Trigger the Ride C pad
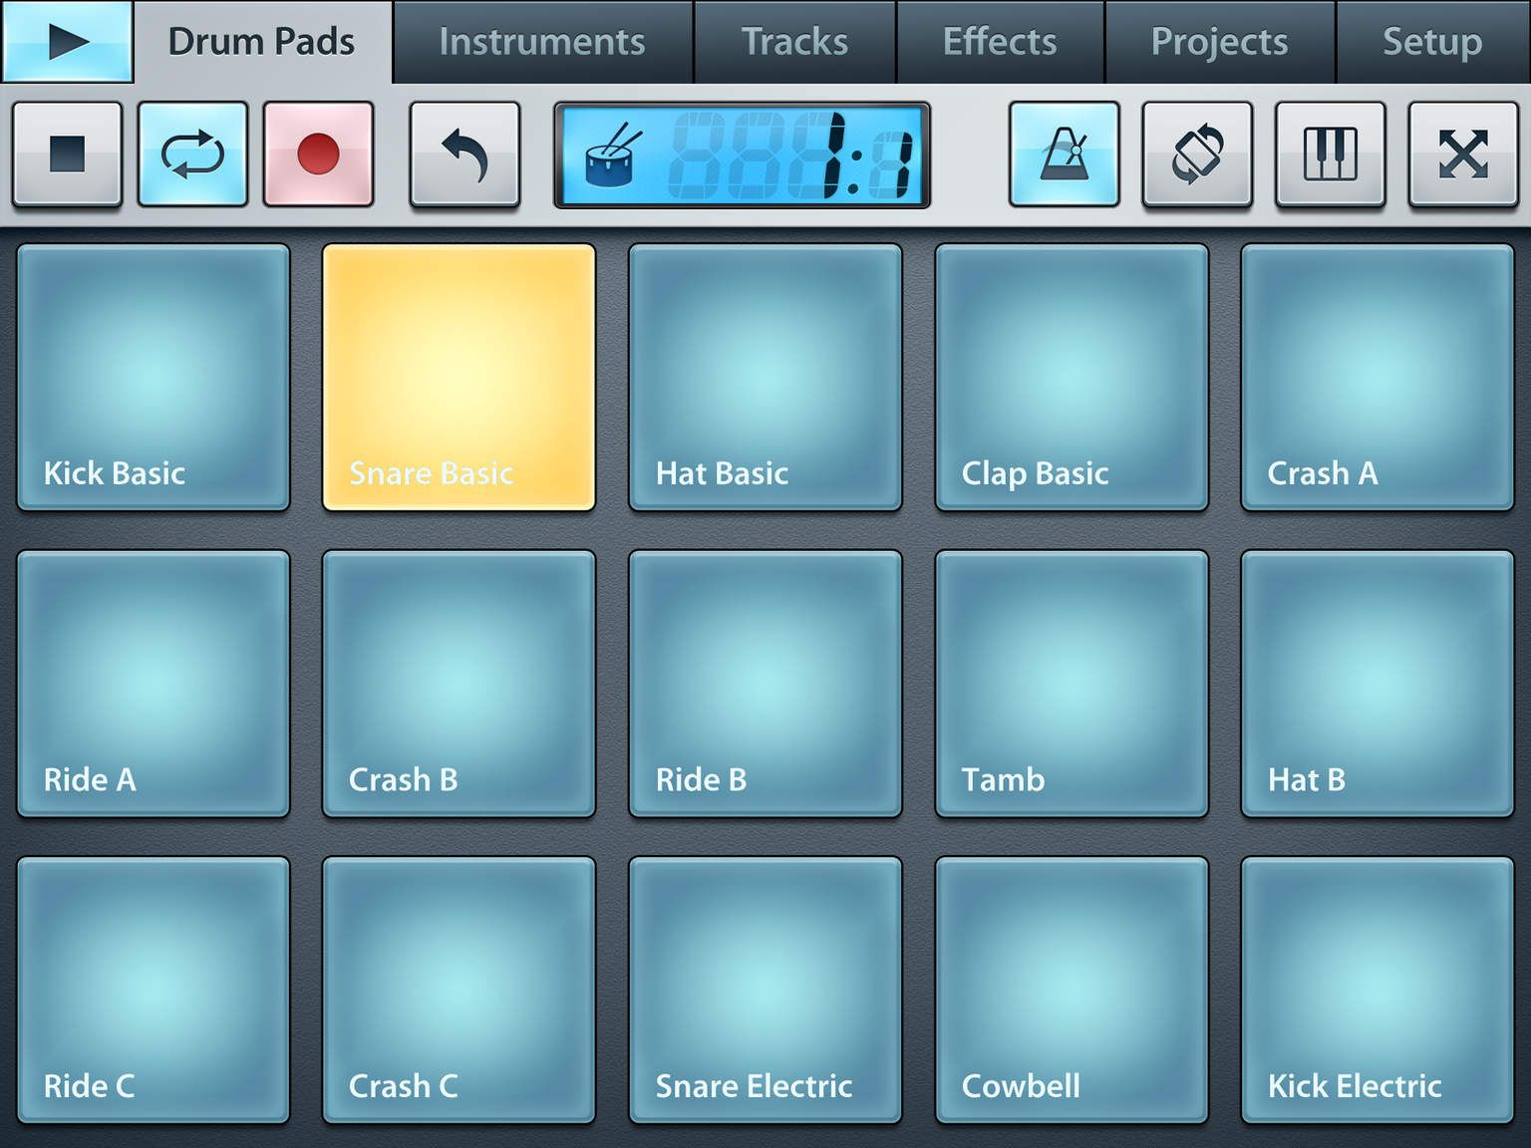1531x1148 pixels. pyautogui.click(x=153, y=990)
